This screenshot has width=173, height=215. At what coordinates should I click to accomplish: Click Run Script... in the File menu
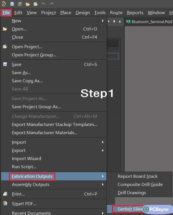coord(24,167)
